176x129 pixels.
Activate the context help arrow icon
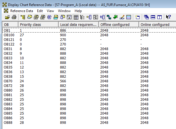[x=169, y=17]
